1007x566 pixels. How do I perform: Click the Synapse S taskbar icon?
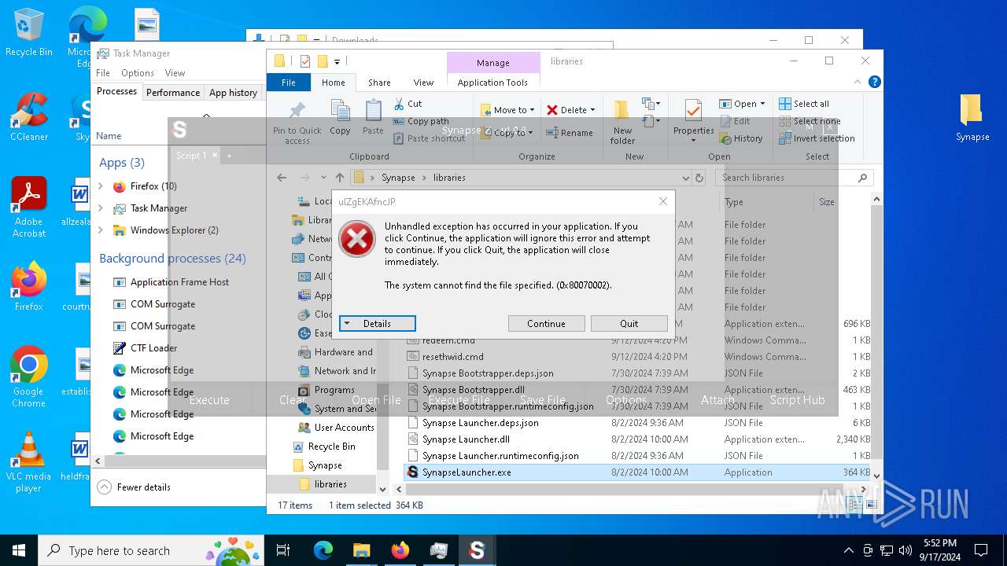coord(477,550)
